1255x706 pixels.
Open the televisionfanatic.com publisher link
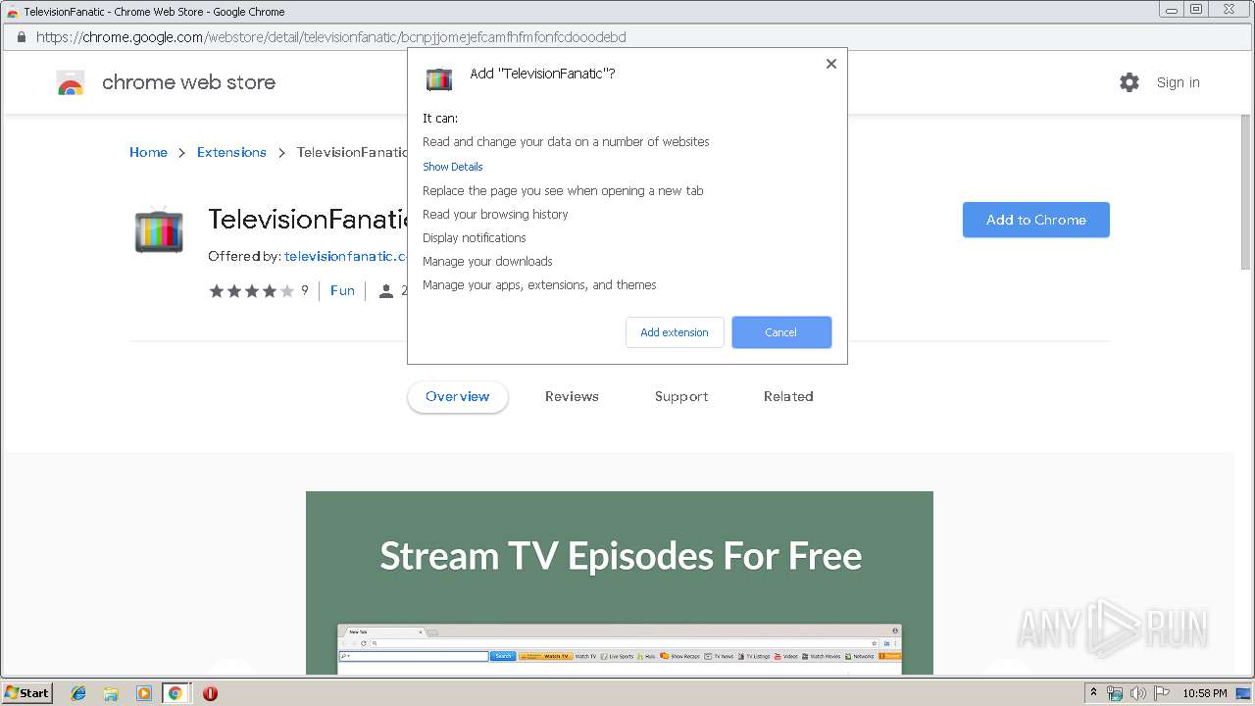point(345,256)
